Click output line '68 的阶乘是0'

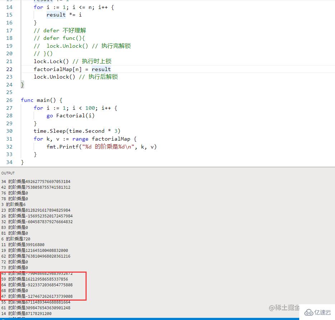click(15, 291)
